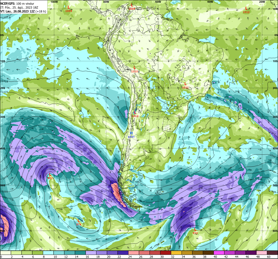278x259 pixels.
Task: Click the legend scale number 24
Action: tap(130, 257)
